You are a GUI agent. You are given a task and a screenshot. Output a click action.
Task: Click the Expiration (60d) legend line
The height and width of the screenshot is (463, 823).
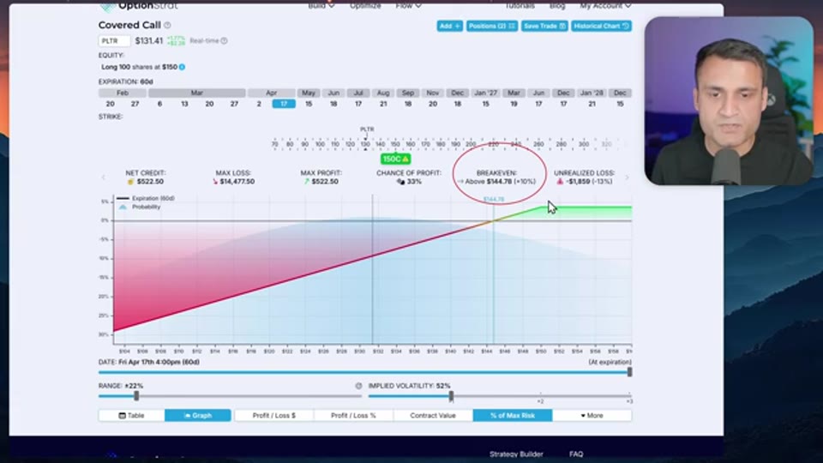(123, 198)
